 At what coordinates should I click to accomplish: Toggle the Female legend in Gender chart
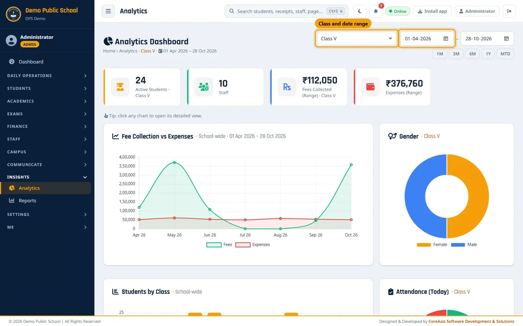coord(432,245)
